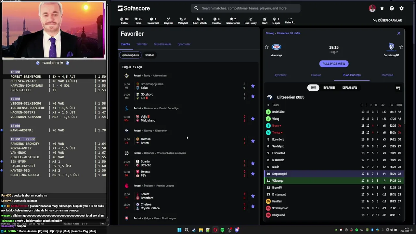
Task: Open the standings view options icon
Action: click(398, 88)
